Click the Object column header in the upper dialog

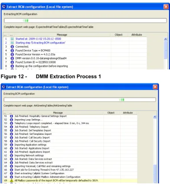click(119, 35)
